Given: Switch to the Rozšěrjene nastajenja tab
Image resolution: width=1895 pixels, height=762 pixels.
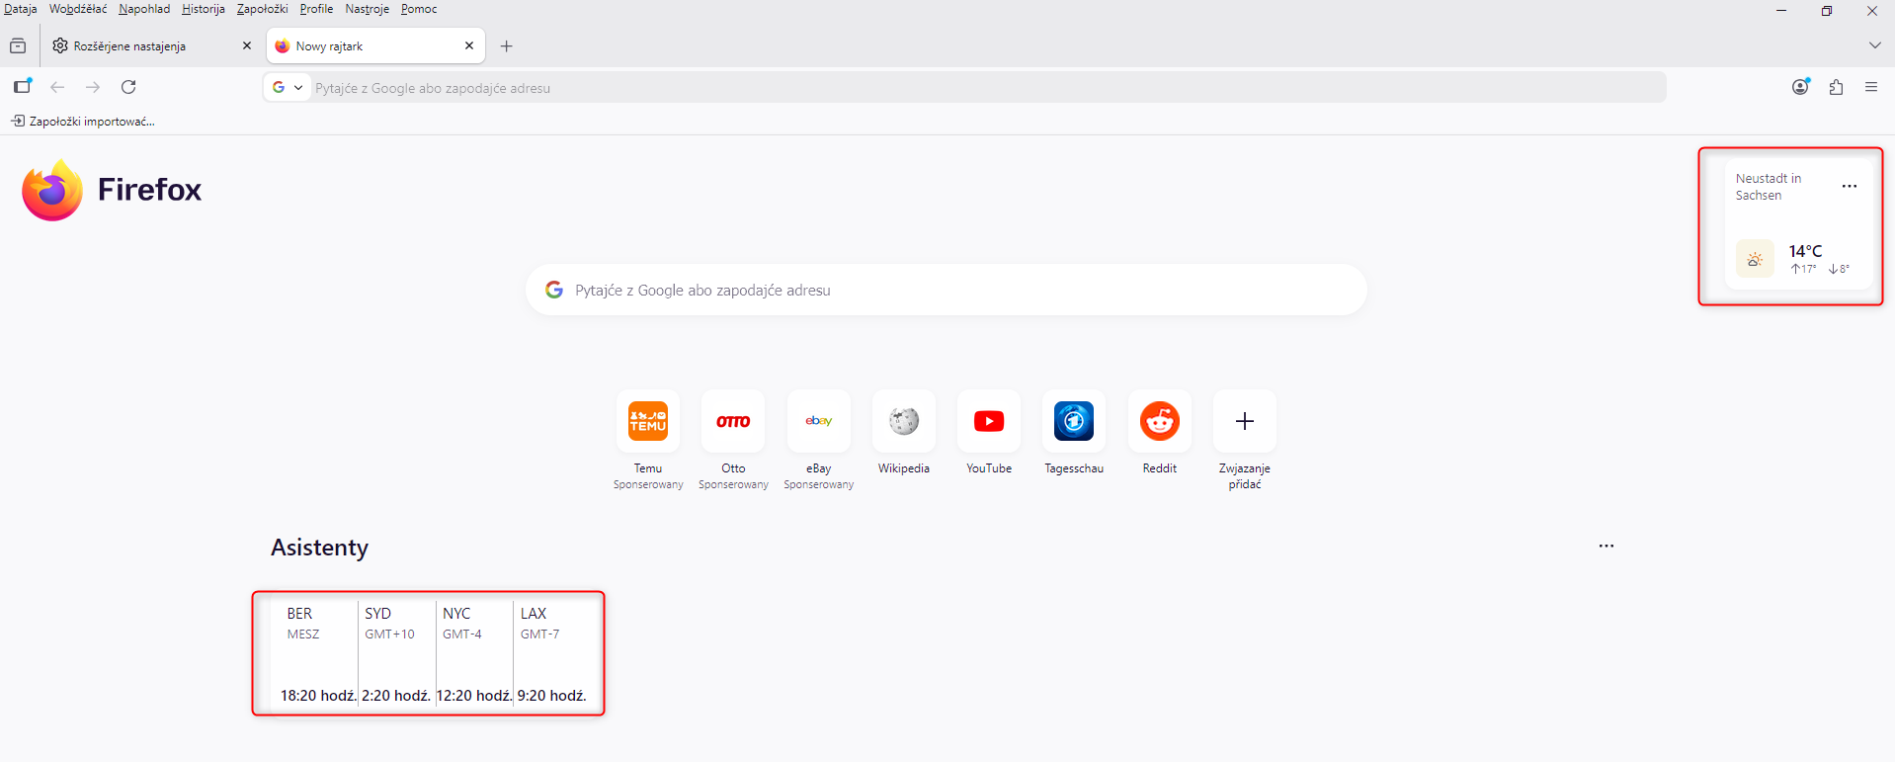Looking at the screenshot, I should [153, 46].
